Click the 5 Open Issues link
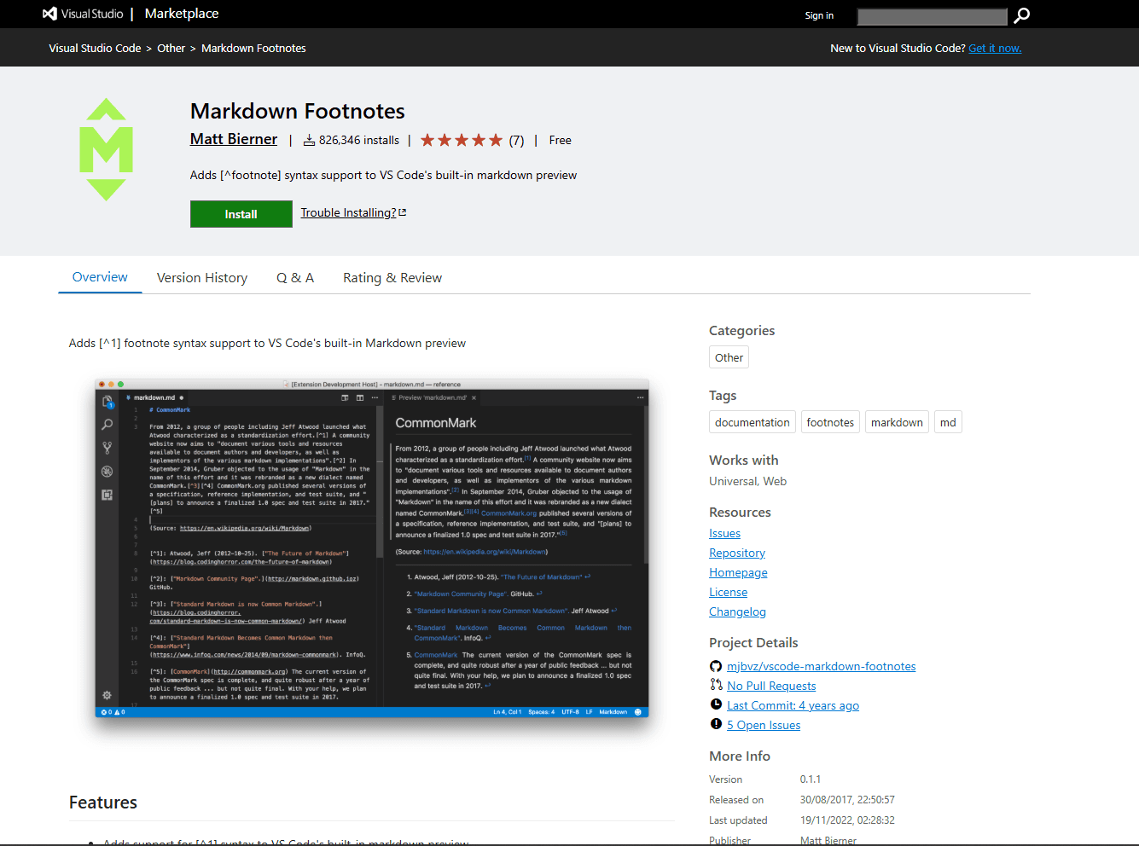 click(x=764, y=725)
